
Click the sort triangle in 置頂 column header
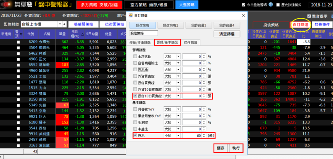[x=21, y=34]
